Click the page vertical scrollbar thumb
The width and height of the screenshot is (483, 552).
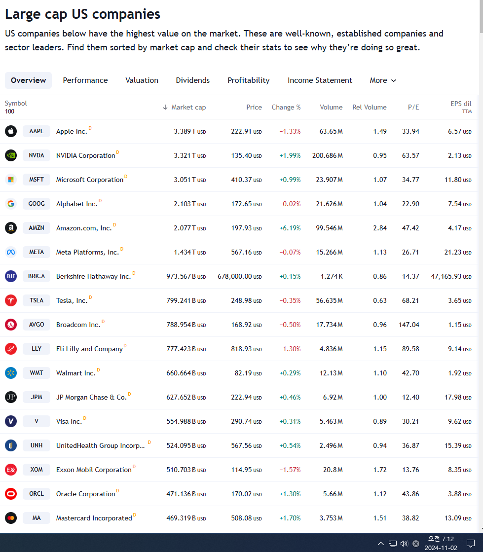(481, 17)
